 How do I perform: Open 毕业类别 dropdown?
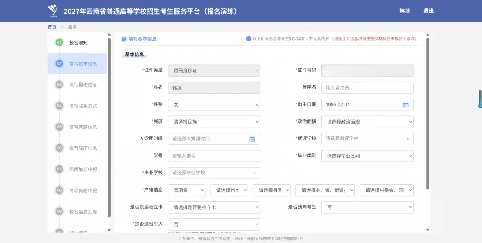pyautogui.click(x=367, y=156)
